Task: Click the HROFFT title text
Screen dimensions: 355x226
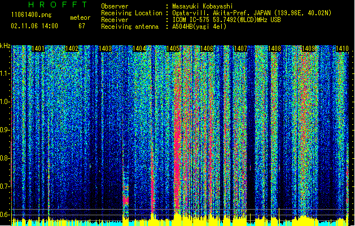Action: [58, 5]
